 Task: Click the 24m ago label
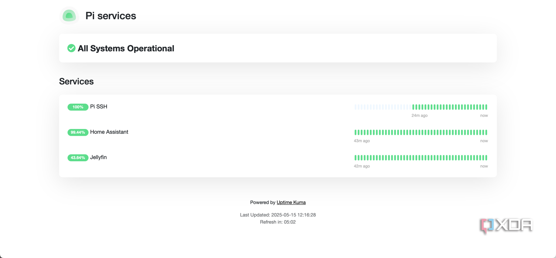[420, 116]
